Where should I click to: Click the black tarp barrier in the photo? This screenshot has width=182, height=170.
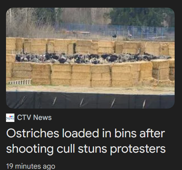pyautogui.click(x=90, y=100)
